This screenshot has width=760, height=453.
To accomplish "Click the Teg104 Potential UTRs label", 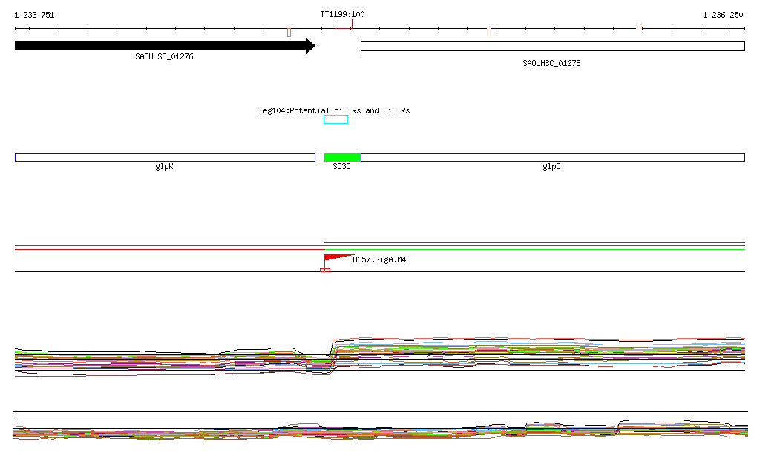I will pyautogui.click(x=334, y=110).
